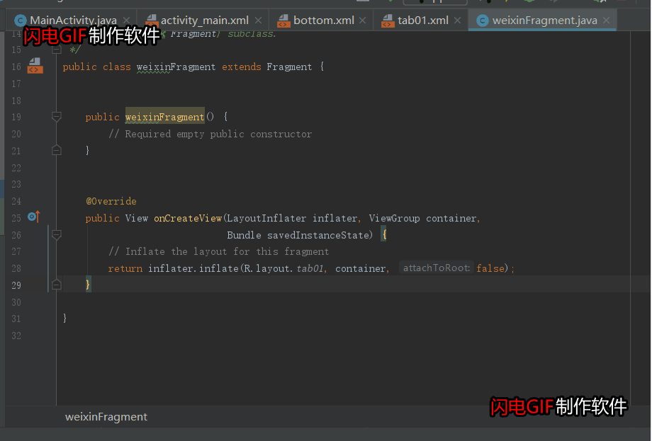The width and height of the screenshot is (652, 441).
Task: Click the @Override annotation
Action: [x=111, y=202]
